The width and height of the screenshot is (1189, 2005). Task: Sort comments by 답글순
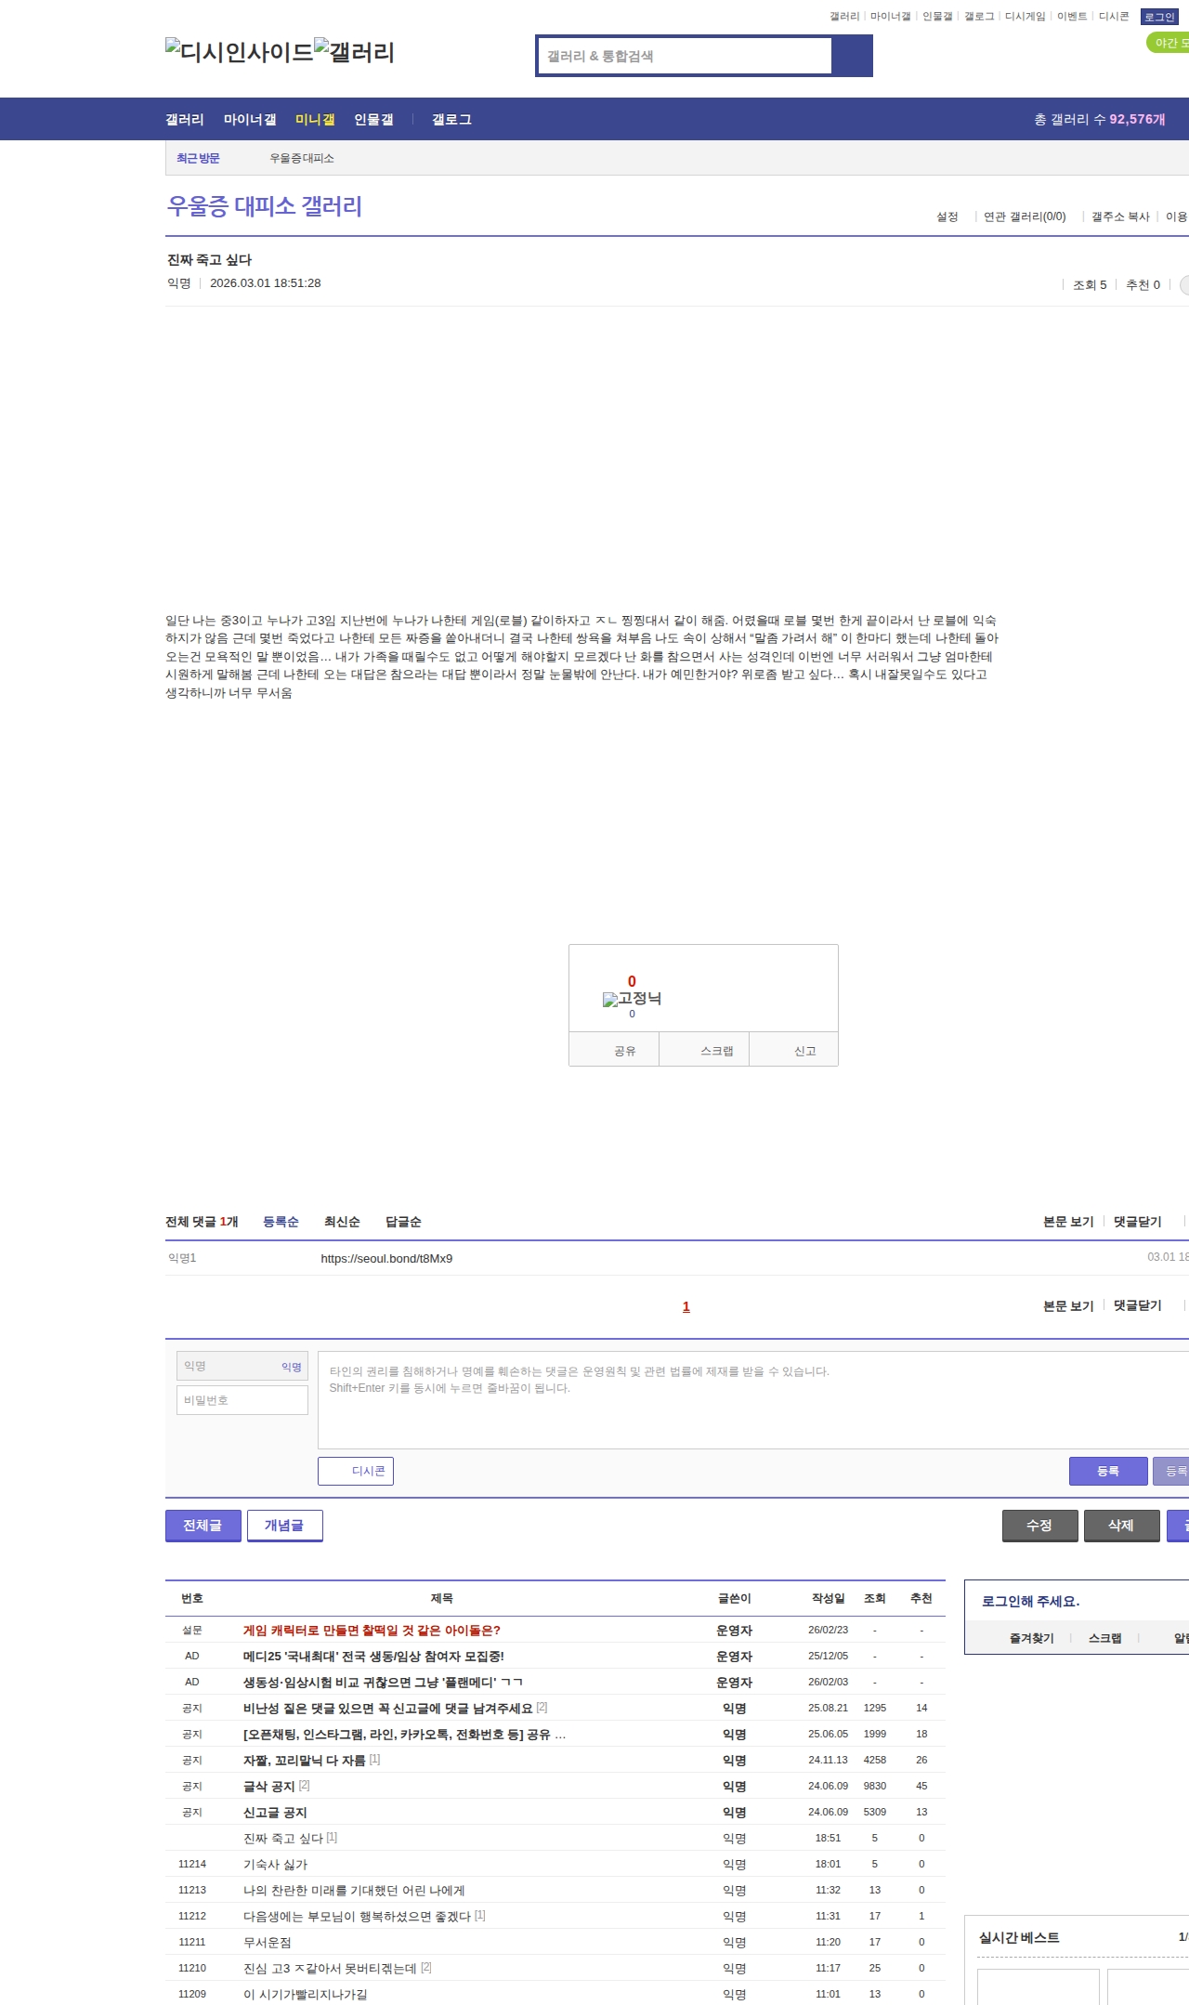403,1222
